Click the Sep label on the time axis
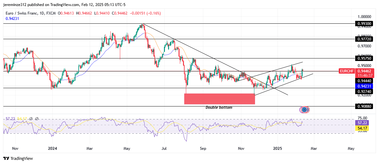 click(203, 149)
